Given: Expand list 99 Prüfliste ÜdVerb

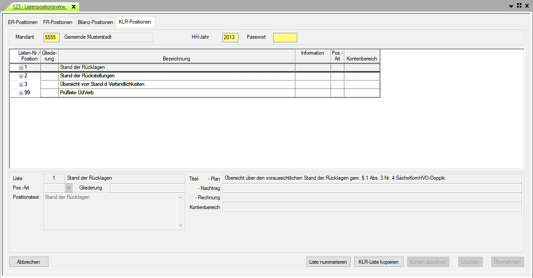Looking at the screenshot, I should coord(21,93).
